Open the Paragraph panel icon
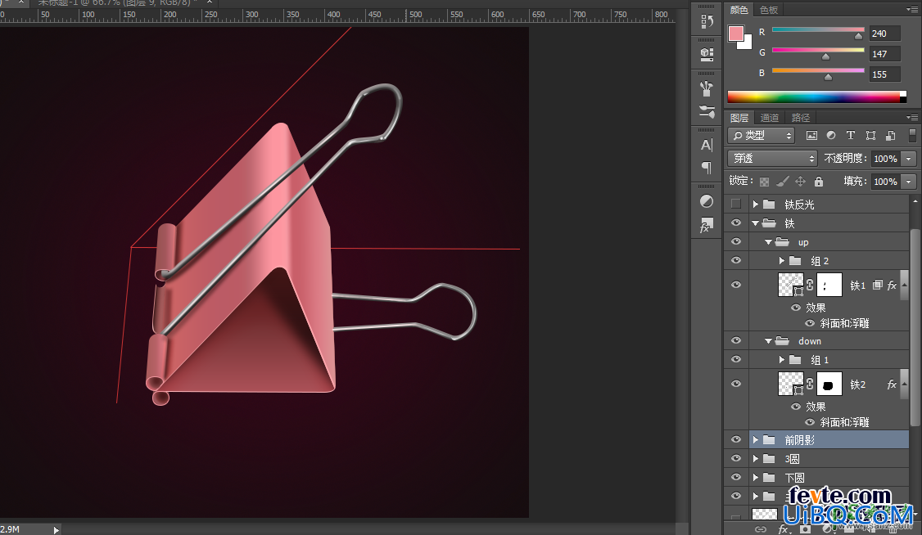Screen dimensions: 922x535 707,168
